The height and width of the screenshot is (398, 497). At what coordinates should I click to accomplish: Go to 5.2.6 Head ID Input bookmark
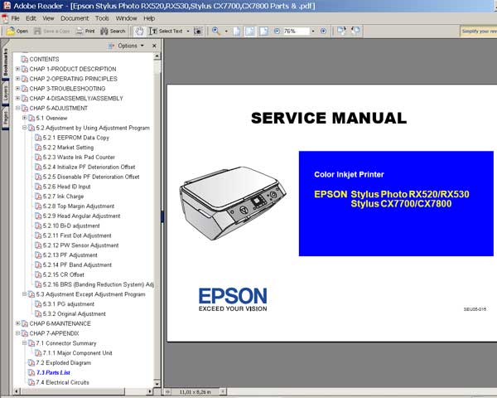point(66,187)
